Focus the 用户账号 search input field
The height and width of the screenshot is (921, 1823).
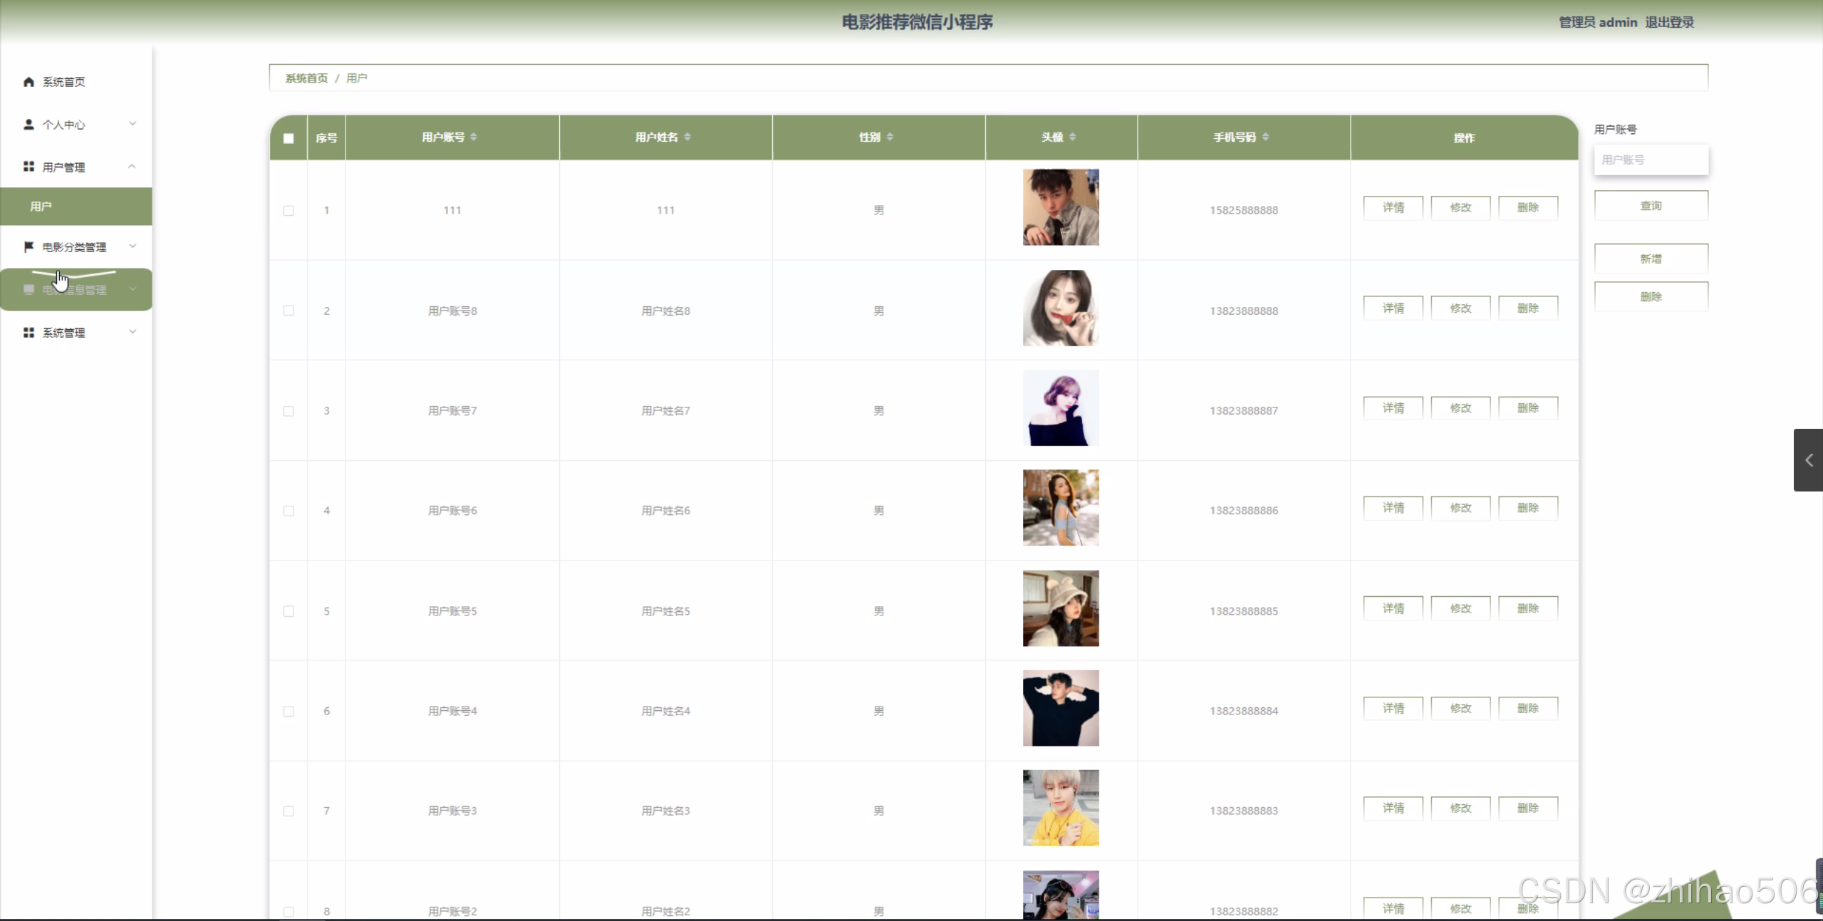(1651, 160)
